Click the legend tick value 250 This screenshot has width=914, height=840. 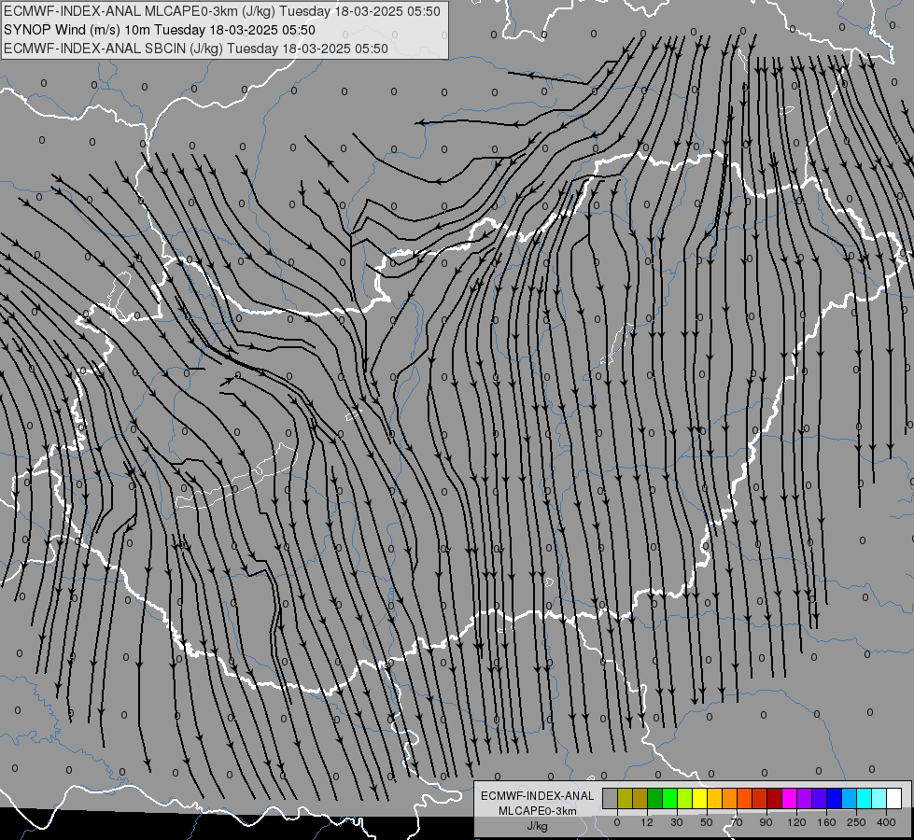click(856, 822)
